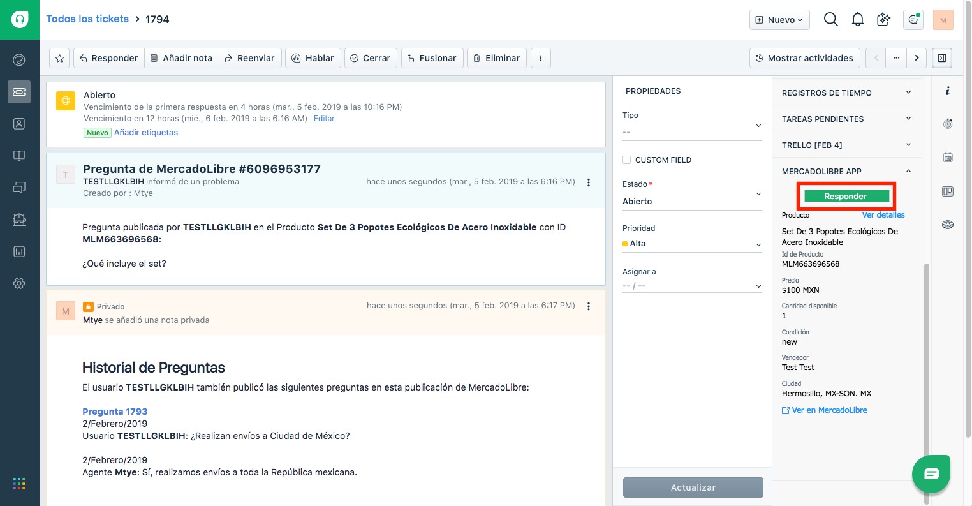The image size is (972, 506).
Task: Open the forums chat icon in sidebar
Action: pos(19,188)
